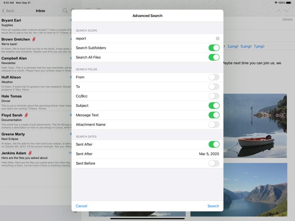The image size is (295, 221).
Task: Open Bryant Earl Supplies email
Action: click(x=36, y=26)
